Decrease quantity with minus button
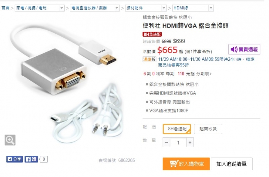 pos(166,142)
